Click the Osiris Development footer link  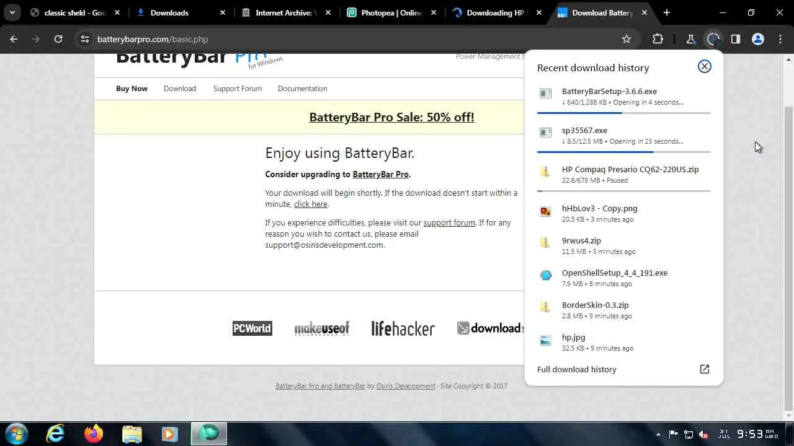click(x=406, y=386)
